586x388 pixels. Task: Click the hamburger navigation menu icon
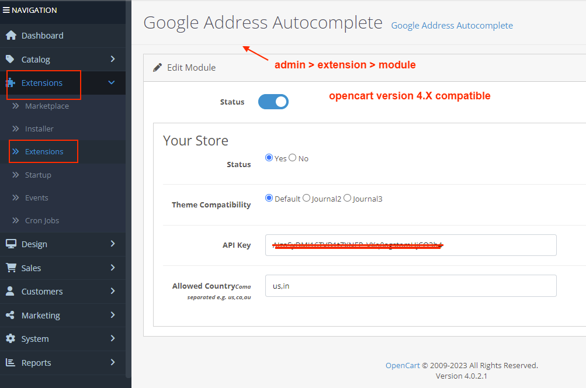coord(6,10)
